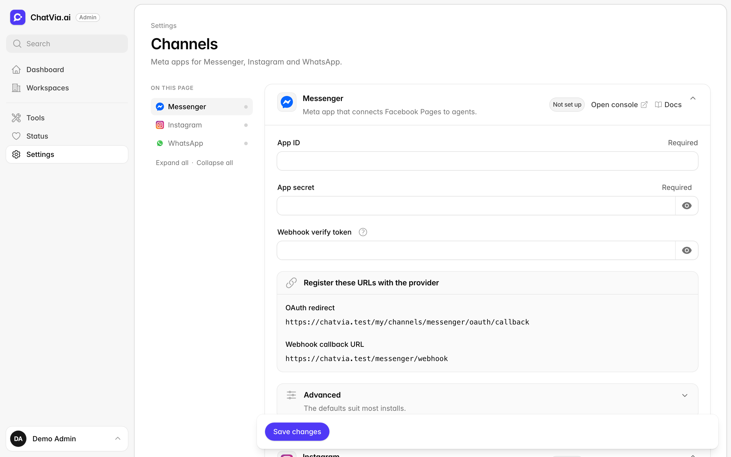Click the ChatVia.ai logo icon

[x=18, y=18]
